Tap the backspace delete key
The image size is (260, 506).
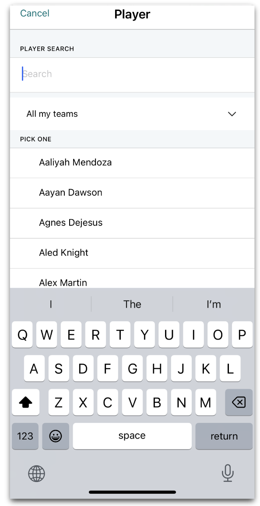(x=239, y=402)
